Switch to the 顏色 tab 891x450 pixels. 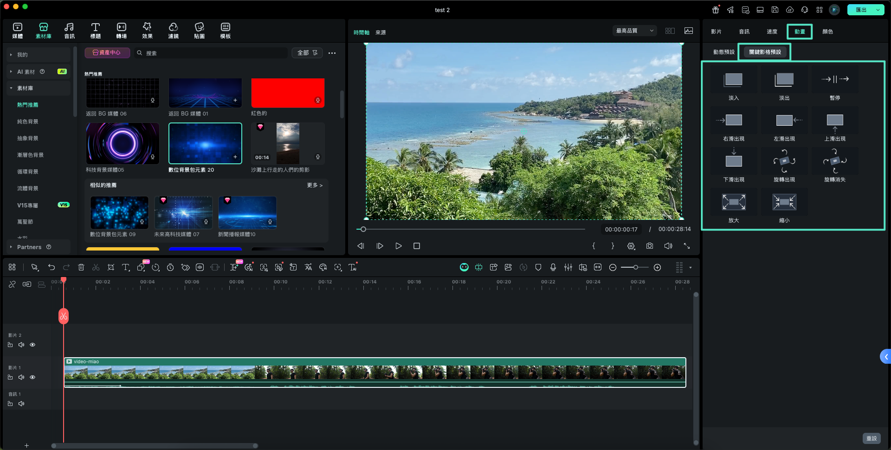click(827, 32)
